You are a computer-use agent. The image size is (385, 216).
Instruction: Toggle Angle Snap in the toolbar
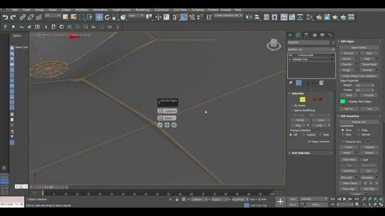tap(183, 17)
